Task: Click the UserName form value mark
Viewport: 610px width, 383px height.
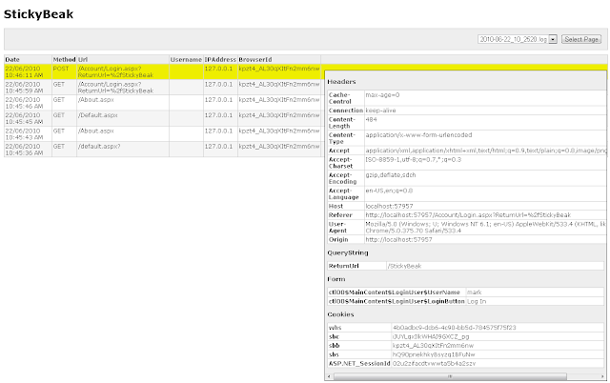Action: [x=475, y=292]
